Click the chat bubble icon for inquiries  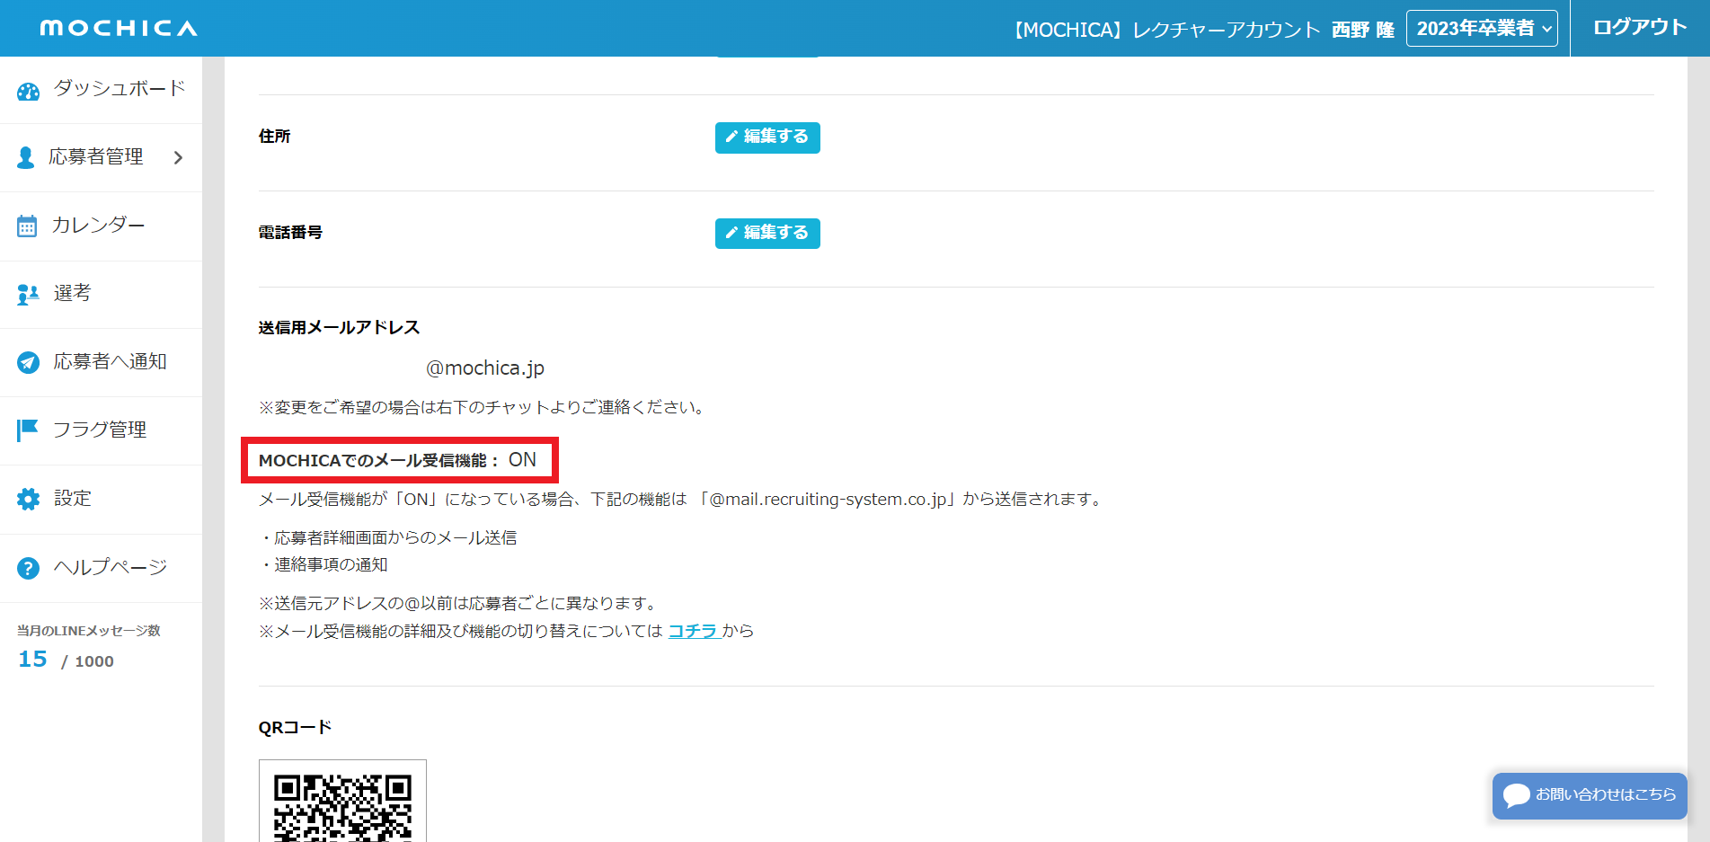(1516, 795)
